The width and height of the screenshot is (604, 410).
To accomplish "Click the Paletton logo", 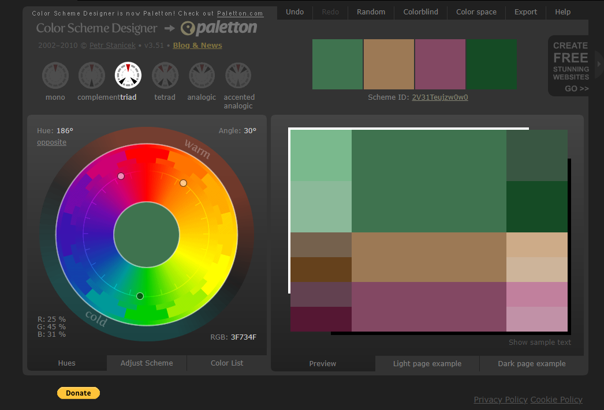I will point(219,28).
